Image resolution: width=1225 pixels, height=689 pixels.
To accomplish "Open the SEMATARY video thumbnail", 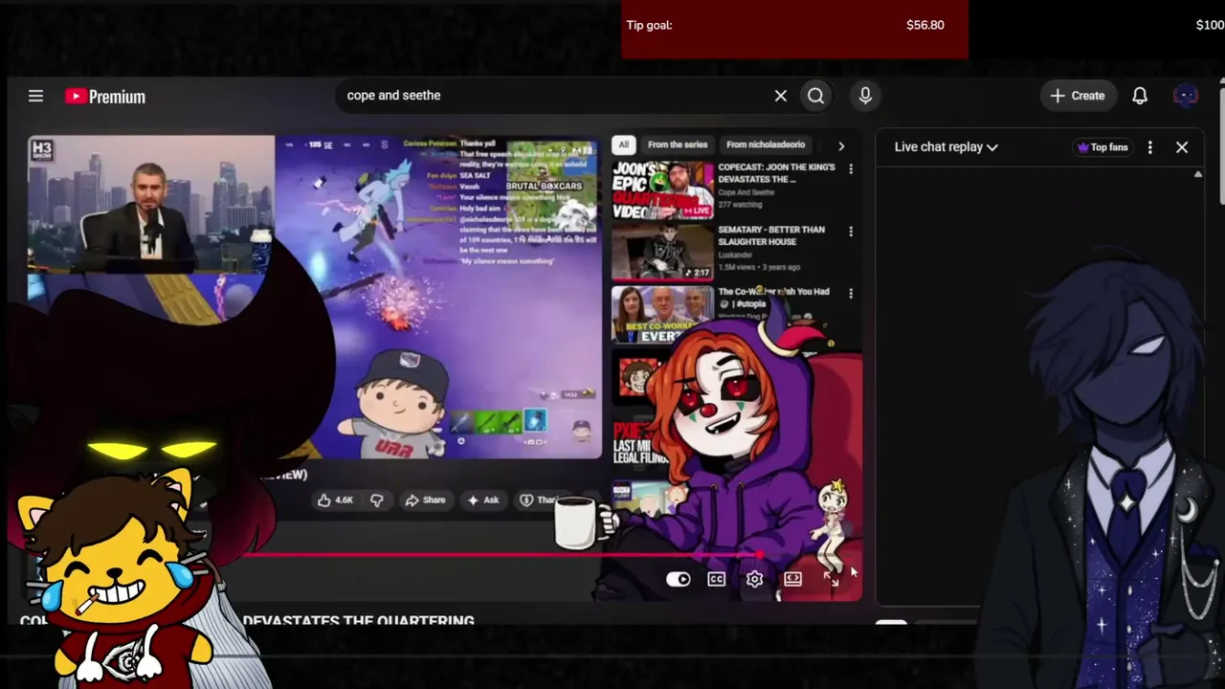I will [x=662, y=252].
